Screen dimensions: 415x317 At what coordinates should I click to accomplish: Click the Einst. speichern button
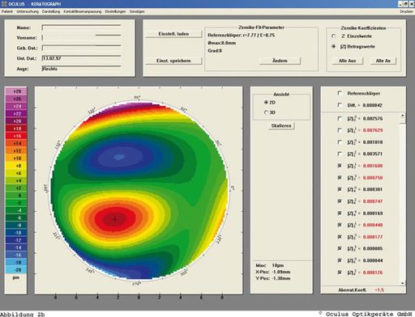[173, 61]
